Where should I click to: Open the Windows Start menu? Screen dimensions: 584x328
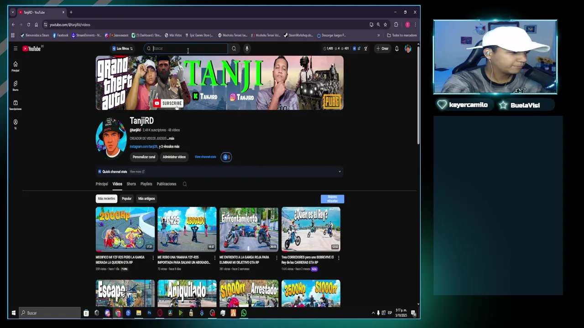13,313
